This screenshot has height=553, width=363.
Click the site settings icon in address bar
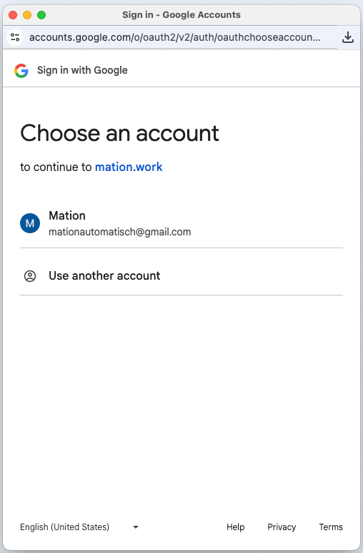(15, 37)
